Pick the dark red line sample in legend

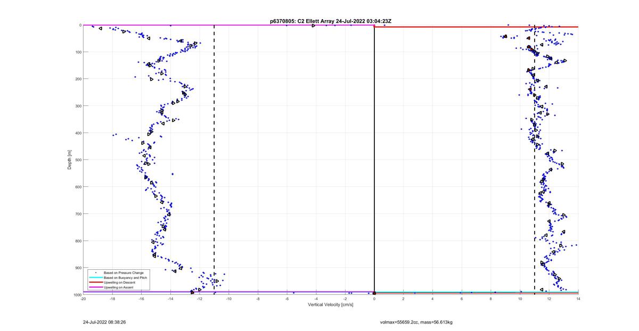96,282
